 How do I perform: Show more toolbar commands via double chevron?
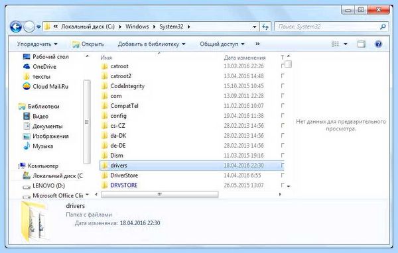(257, 44)
